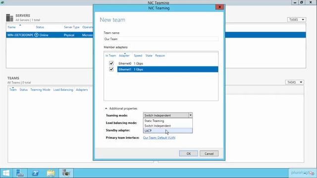Sort by the Adapter column header
317x178 pixels.
click(124, 55)
